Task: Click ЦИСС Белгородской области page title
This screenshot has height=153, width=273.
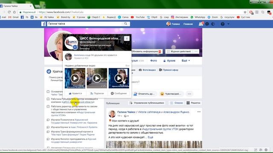Action: coord(100,38)
